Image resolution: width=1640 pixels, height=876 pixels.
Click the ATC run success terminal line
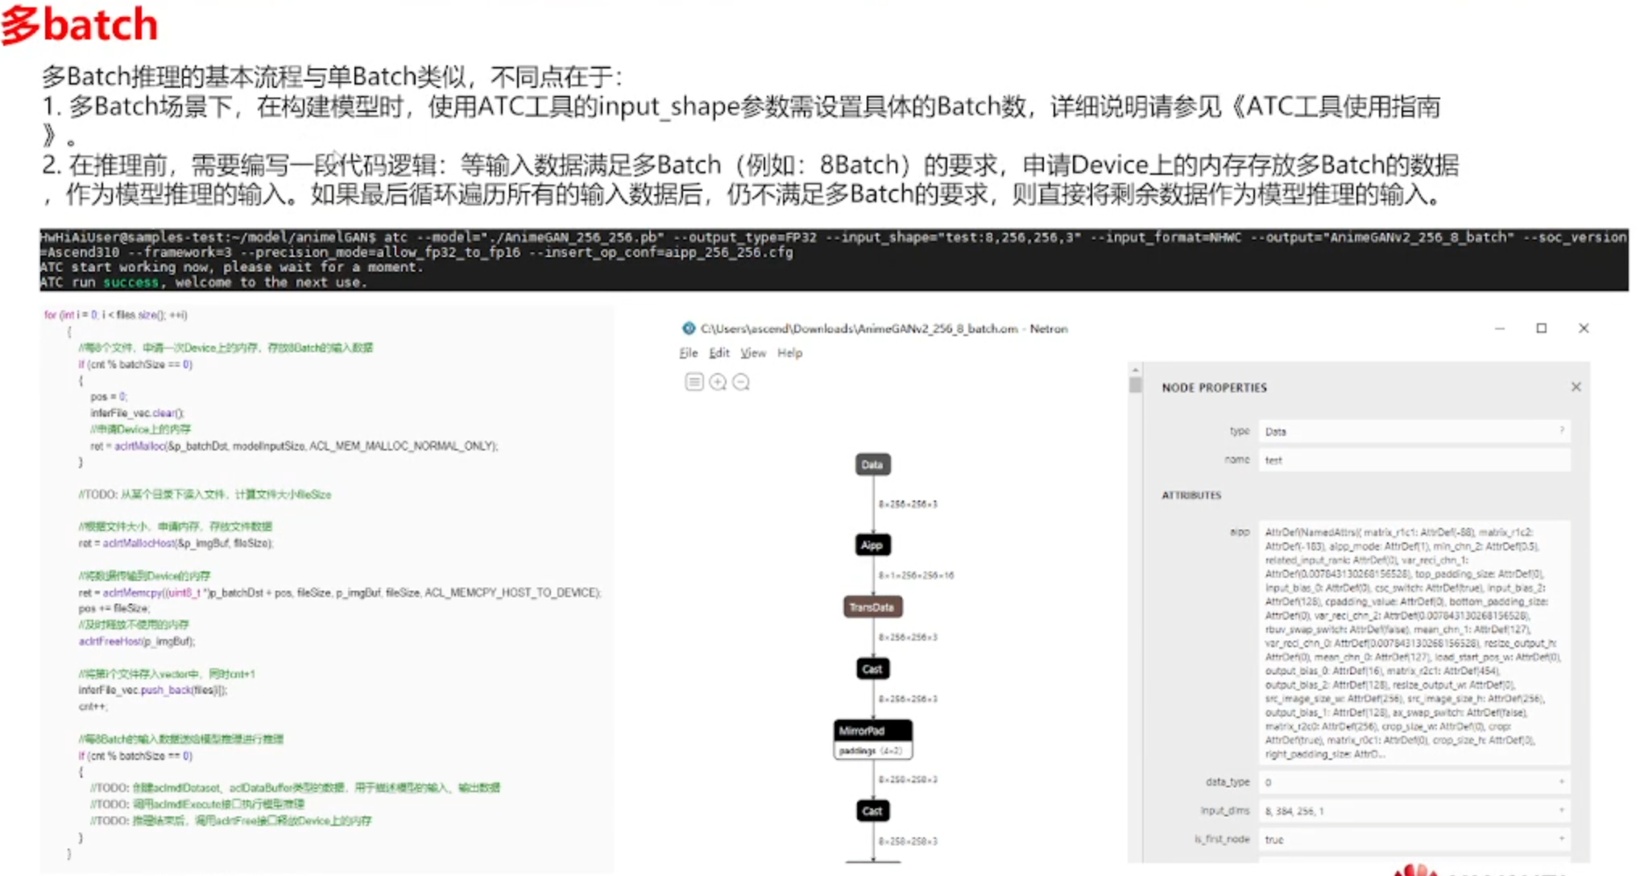204,282
